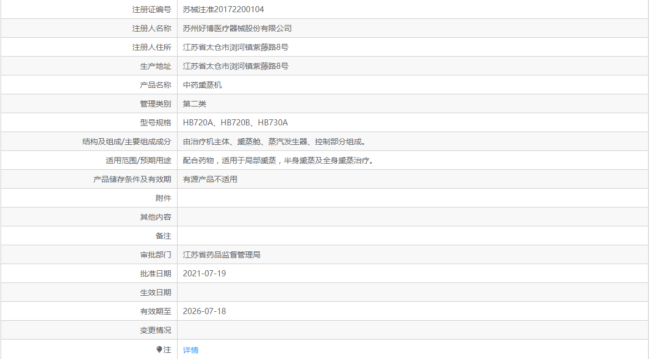Click the 生效日期 label
This screenshot has width=651, height=359.
click(x=155, y=292)
